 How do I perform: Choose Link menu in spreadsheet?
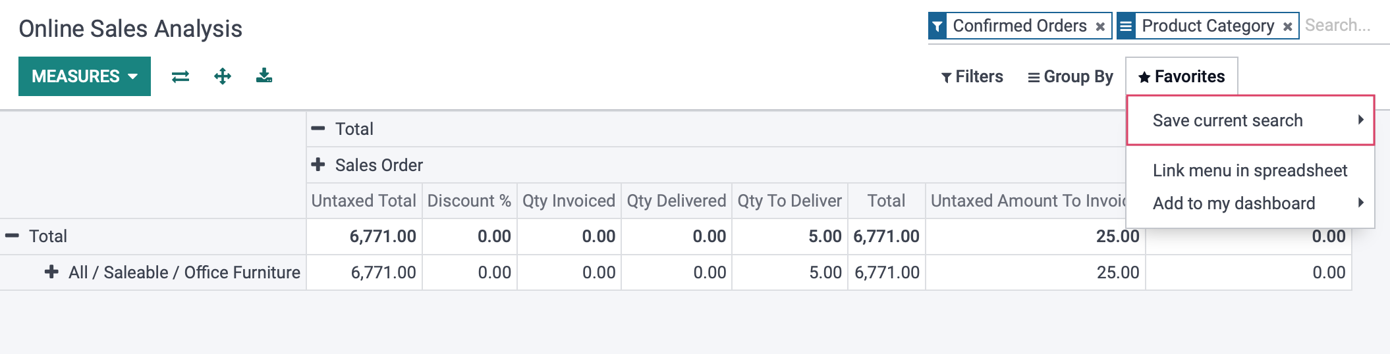[x=1250, y=170]
